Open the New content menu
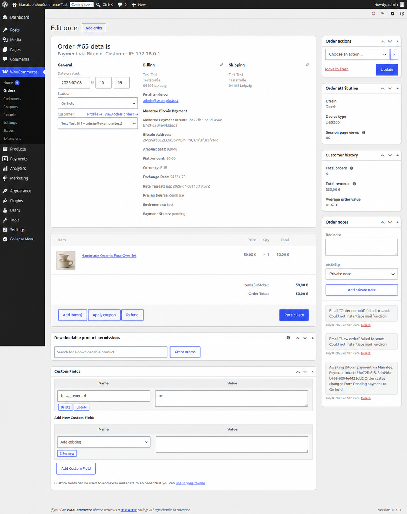The height and width of the screenshot is (514, 407). click(x=139, y=4)
